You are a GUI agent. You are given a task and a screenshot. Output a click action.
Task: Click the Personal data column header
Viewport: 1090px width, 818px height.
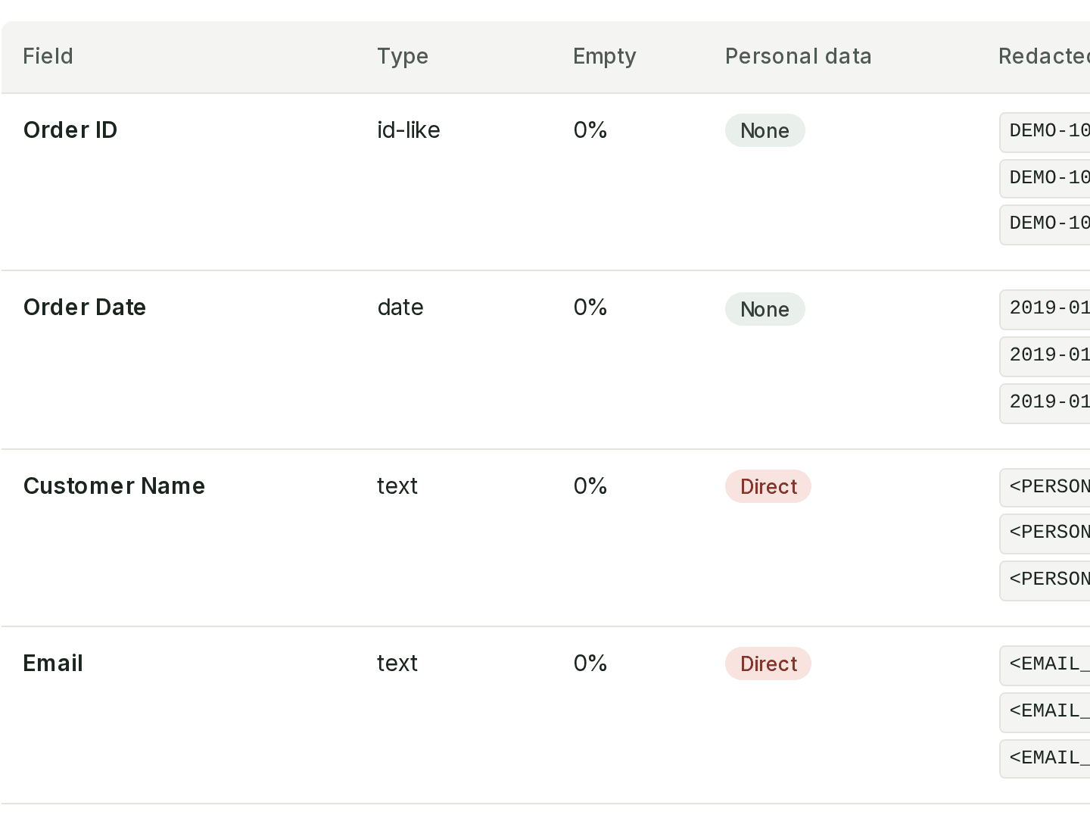coord(798,56)
